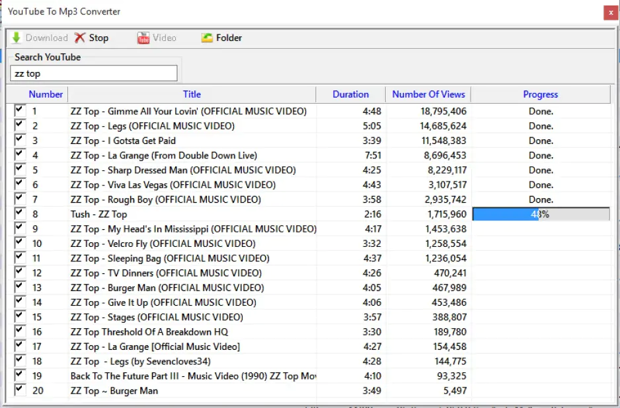Deselect checkbox for row 12 TV Dinners
The image size is (620, 408).
(x=19, y=272)
